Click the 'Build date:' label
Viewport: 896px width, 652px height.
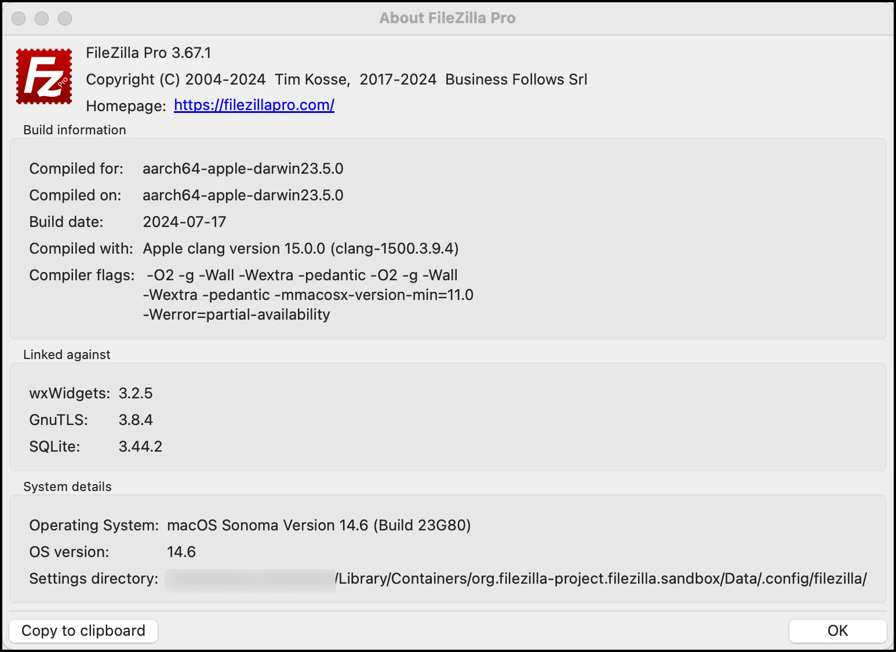point(66,222)
